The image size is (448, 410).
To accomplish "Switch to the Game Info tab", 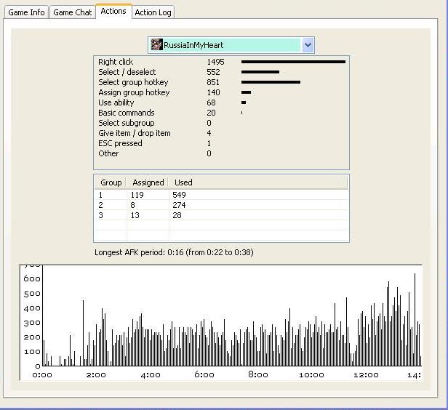I will point(26,12).
